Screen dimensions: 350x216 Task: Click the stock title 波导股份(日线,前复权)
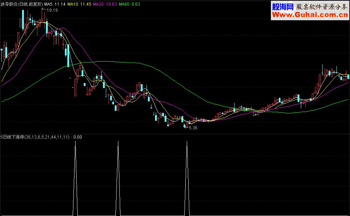22,4
